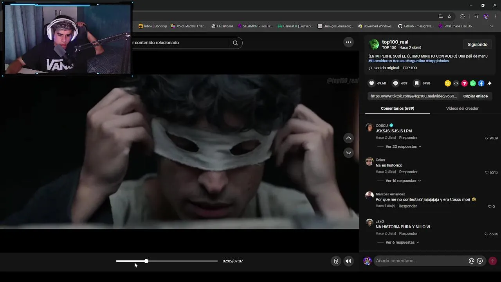The image size is (501, 282).
Task: Post the comment with red arrow button
Action: (x=492, y=260)
